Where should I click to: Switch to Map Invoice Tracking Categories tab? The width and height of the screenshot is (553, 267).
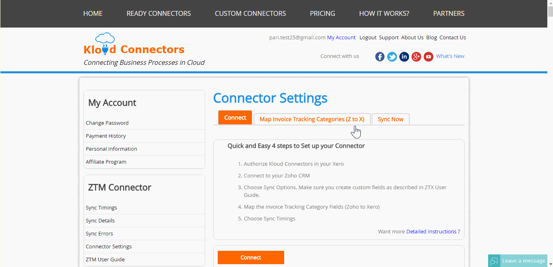point(312,119)
